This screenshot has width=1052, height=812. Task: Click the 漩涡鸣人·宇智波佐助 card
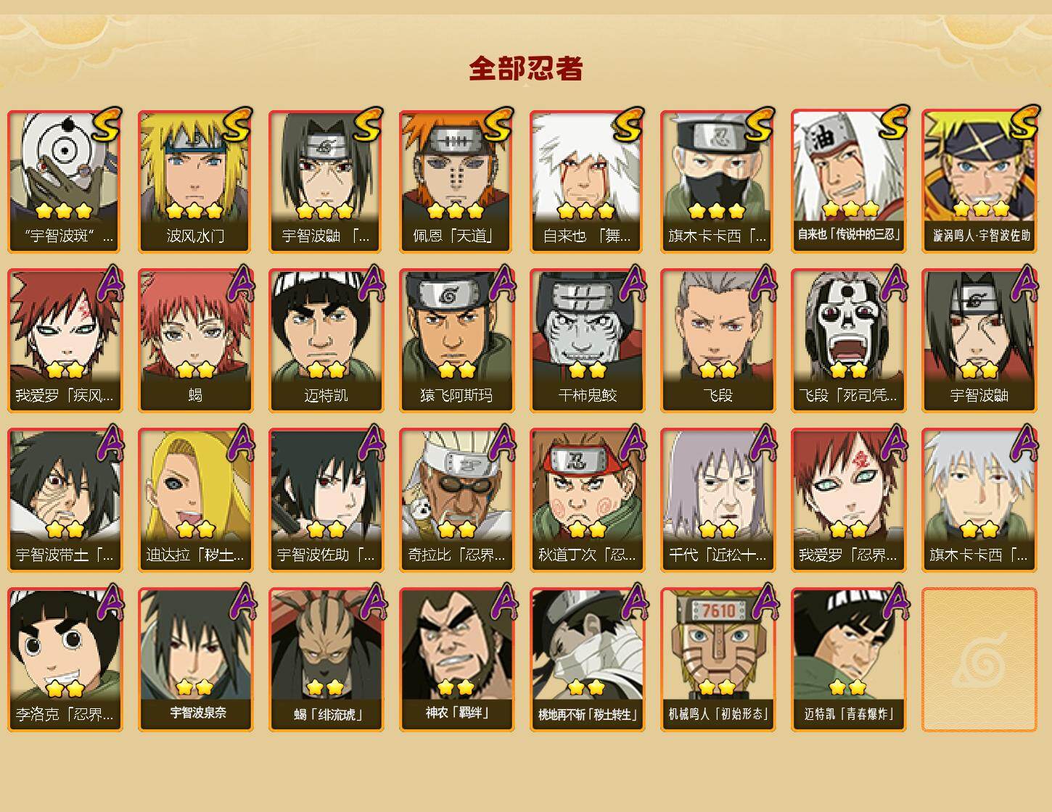pos(979,181)
